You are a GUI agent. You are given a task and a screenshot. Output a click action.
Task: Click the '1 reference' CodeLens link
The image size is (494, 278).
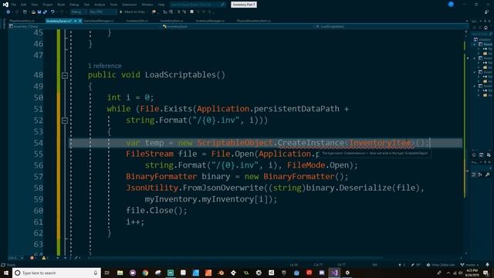(x=105, y=66)
